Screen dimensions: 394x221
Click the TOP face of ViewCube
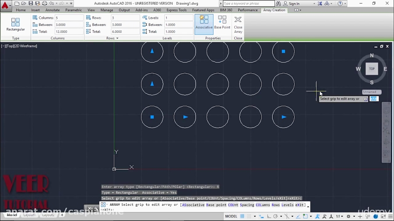click(372, 69)
